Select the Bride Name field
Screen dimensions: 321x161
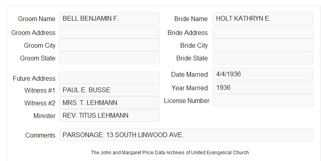263,18
